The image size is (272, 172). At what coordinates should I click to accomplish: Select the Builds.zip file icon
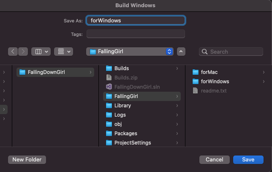109,78
